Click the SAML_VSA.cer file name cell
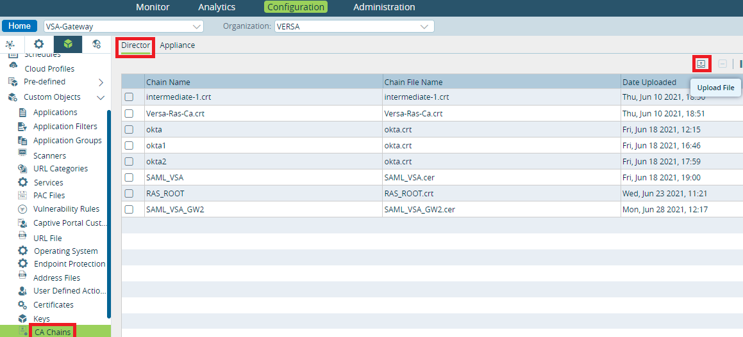 [502, 177]
